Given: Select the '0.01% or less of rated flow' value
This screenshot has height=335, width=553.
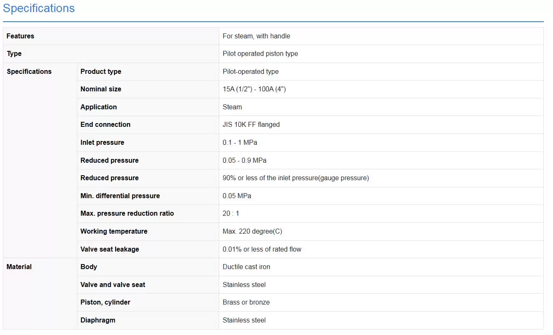Looking at the screenshot, I should coord(262,249).
